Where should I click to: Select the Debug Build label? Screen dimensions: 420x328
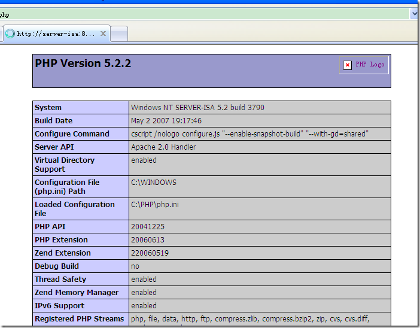coord(57,266)
